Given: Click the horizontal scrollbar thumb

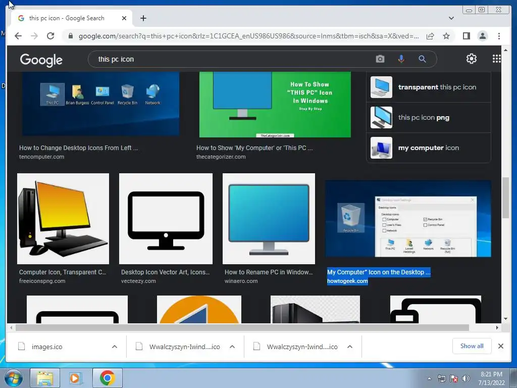Looking at the screenshot, I should click(242, 327).
